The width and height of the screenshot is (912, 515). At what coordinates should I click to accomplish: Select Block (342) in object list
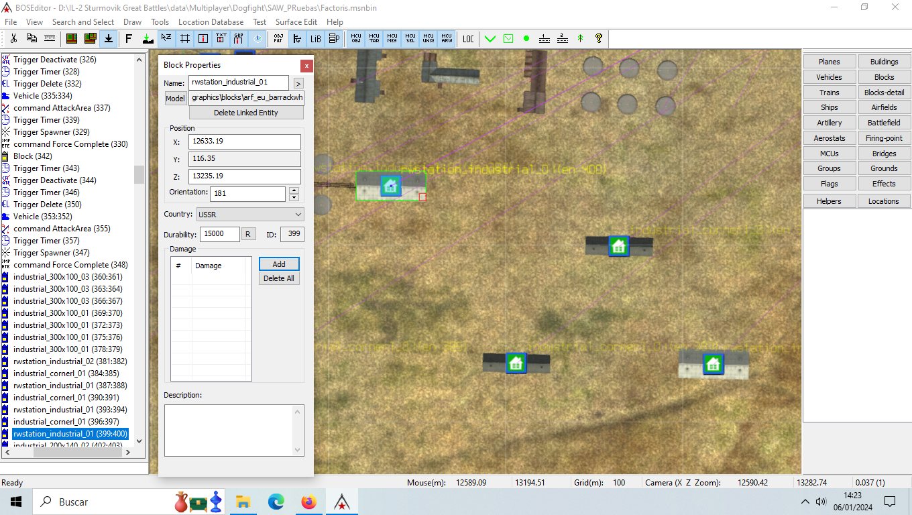pos(33,156)
